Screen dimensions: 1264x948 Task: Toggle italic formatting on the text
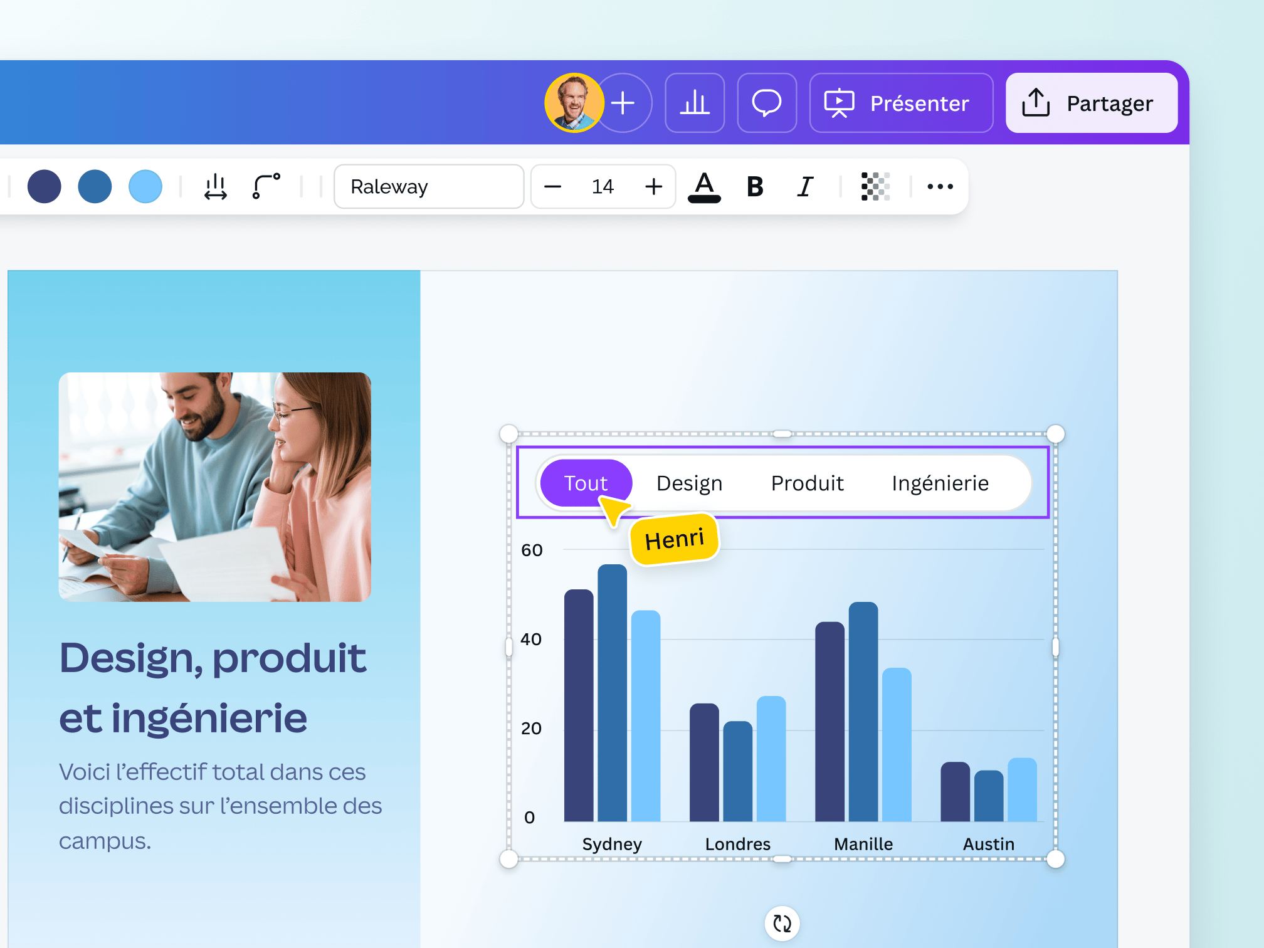(x=804, y=186)
